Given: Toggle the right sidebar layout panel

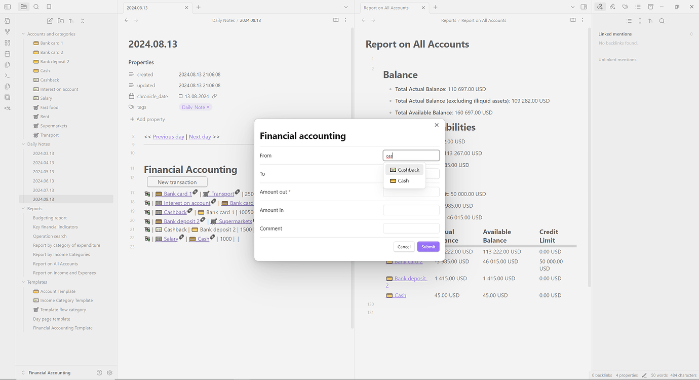Looking at the screenshot, I should click(583, 7).
